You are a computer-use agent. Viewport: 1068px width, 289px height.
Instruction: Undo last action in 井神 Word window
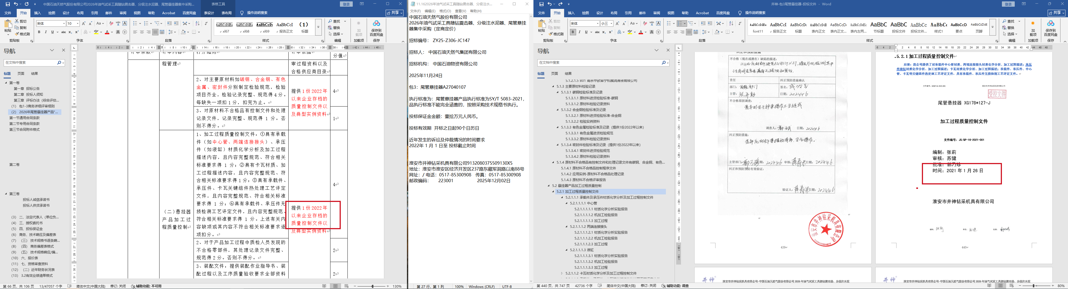coord(550,4)
